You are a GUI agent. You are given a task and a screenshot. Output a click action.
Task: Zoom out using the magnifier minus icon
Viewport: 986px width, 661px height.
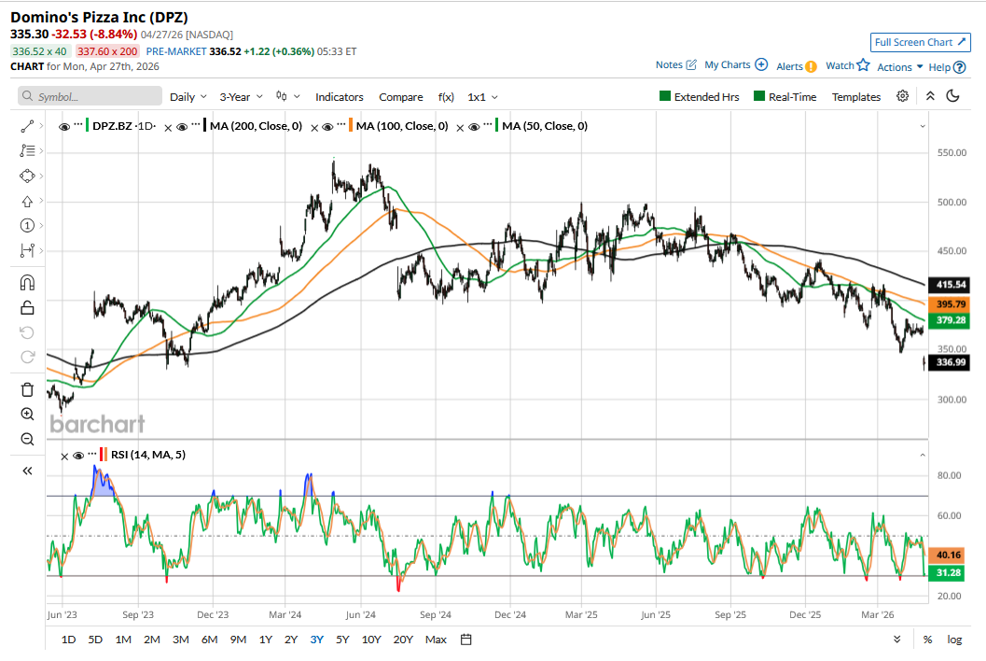click(27, 440)
